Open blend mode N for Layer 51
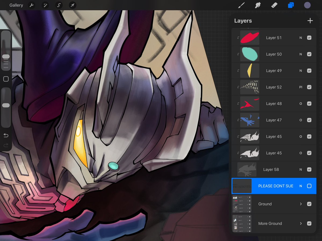 point(301,38)
